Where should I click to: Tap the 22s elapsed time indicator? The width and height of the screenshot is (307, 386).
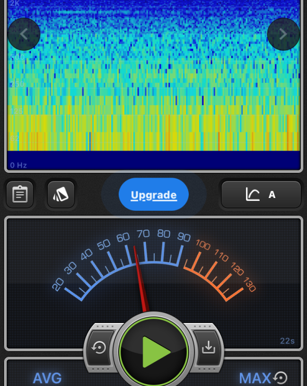pyautogui.click(x=287, y=341)
